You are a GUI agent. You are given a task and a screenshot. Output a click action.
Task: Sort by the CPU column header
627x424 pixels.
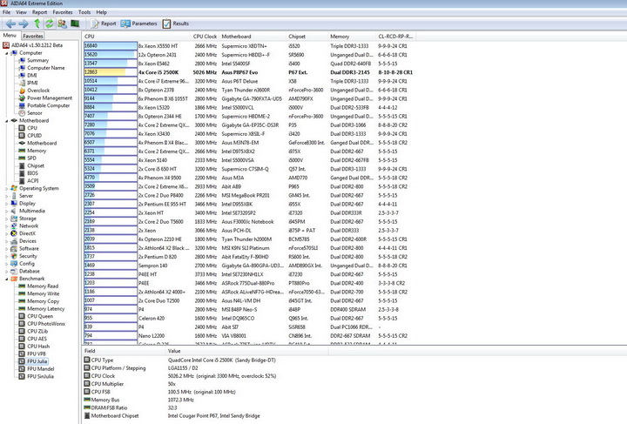point(137,37)
